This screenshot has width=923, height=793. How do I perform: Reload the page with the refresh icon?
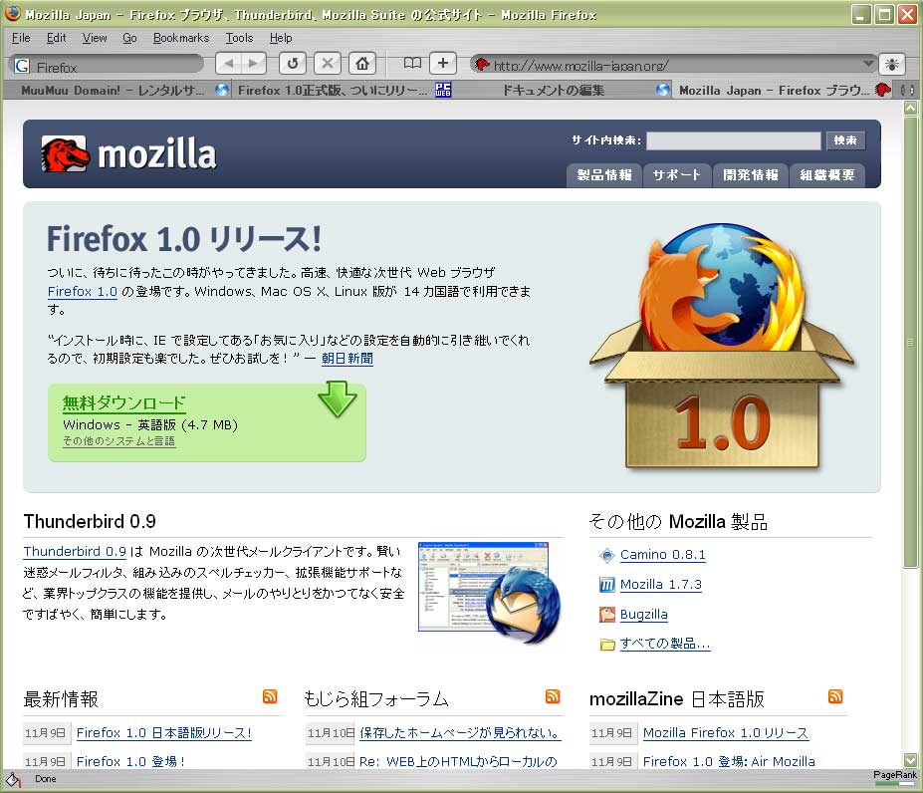point(293,63)
